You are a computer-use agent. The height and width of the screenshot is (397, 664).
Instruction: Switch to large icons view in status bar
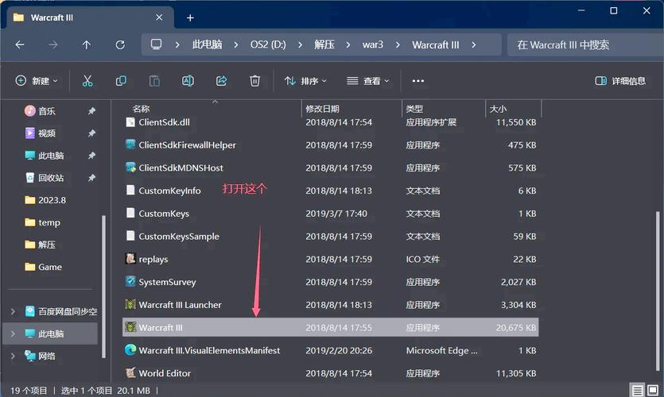click(652, 391)
